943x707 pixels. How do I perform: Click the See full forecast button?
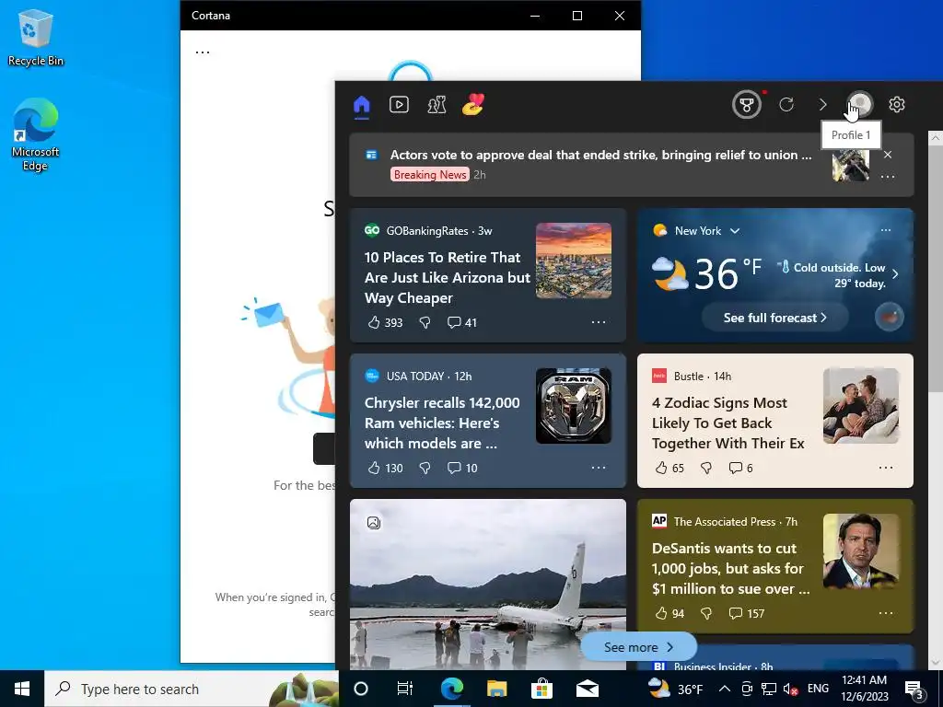[775, 318]
